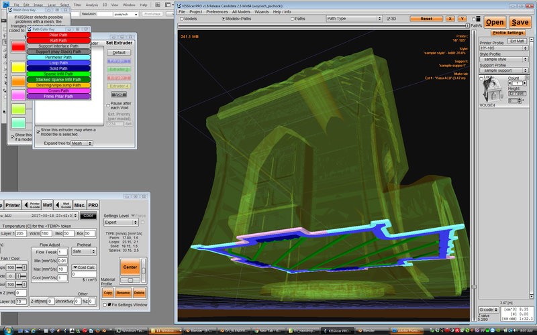The height and width of the screenshot is (335, 537).
Task: Open the Project menu
Action: point(195,11)
